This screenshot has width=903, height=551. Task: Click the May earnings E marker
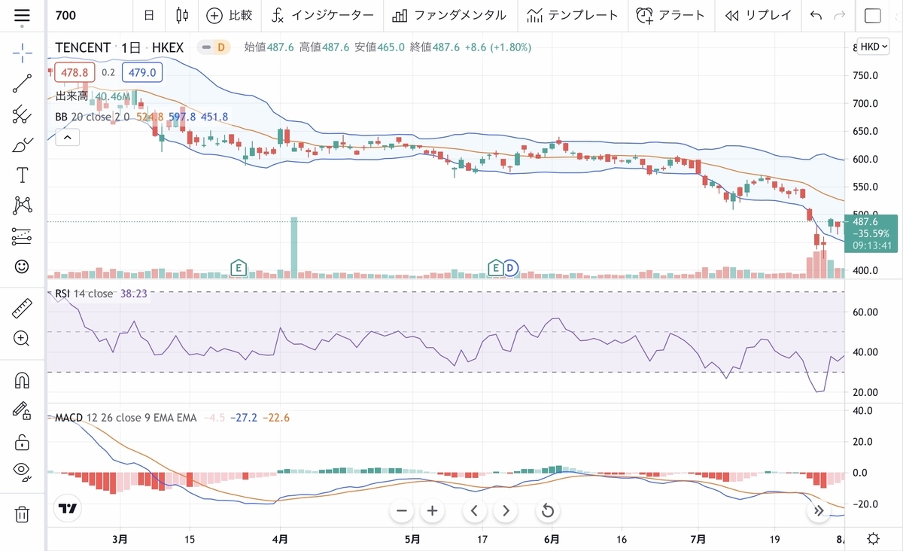[x=495, y=266]
